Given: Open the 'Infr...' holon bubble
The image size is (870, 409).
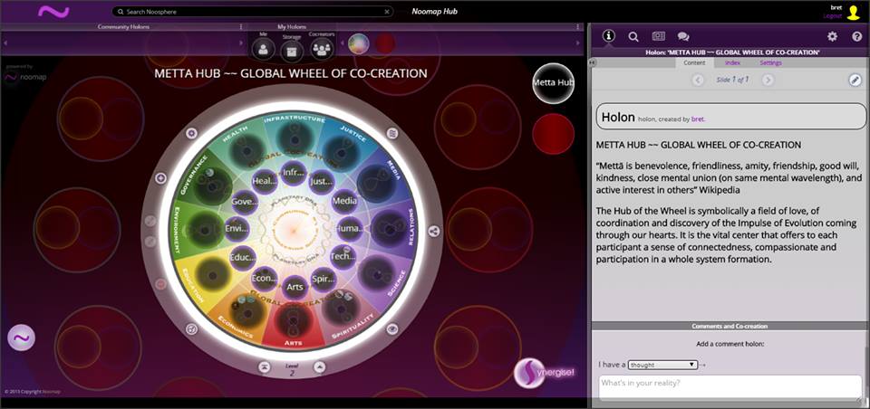Looking at the screenshot, I should 294,172.
